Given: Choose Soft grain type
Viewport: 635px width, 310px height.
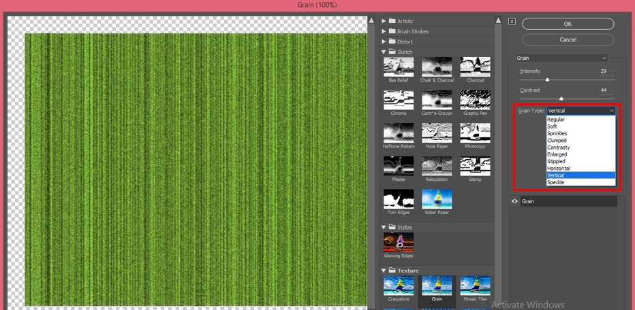Looking at the screenshot, I should pos(580,126).
